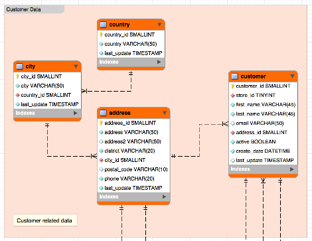Select the country_id primary key icon
This screenshot has height=241, width=312.
tap(101, 35)
